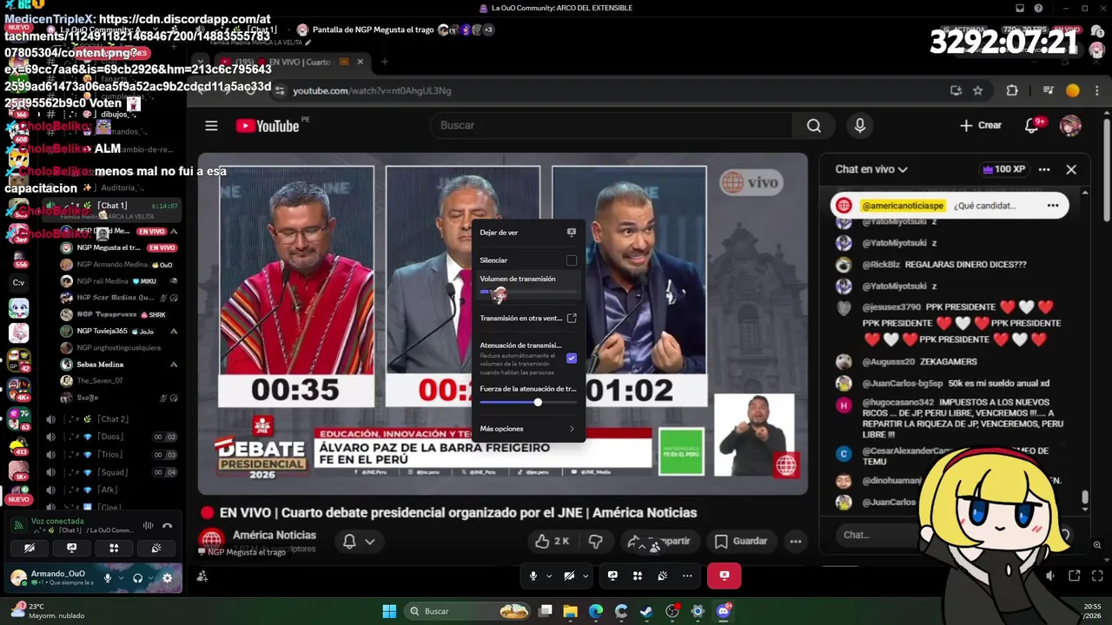This screenshot has height=625, width=1112.
Task: Open pinned americanoticiaspe message options
Action: 1053,206
